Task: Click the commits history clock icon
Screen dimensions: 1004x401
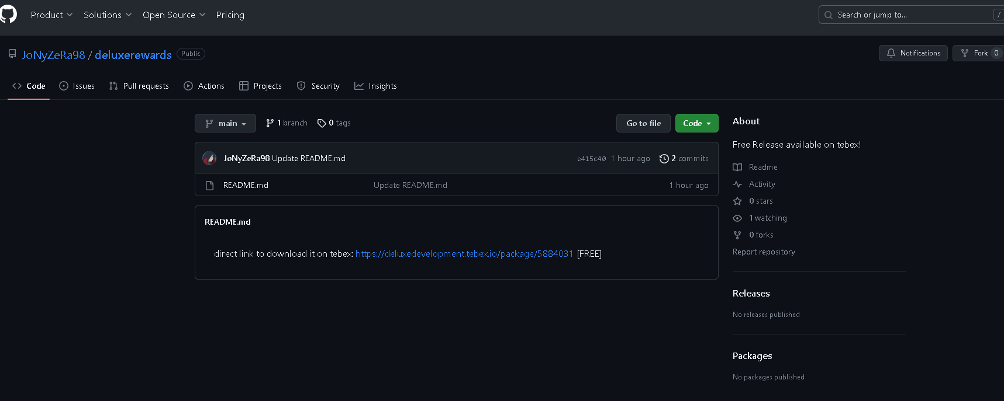Action: tap(664, 159)
